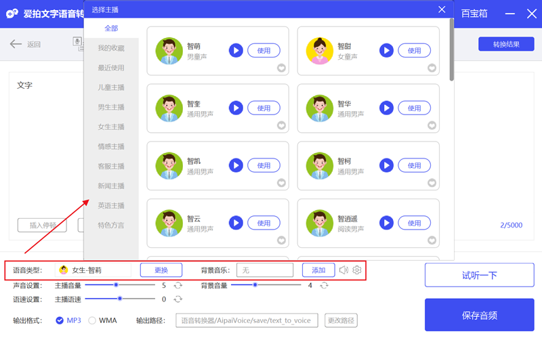Screen dimensions: 542x340
Task: Favorite the 智奎 voice with heart icon
Action: (281, 125)
